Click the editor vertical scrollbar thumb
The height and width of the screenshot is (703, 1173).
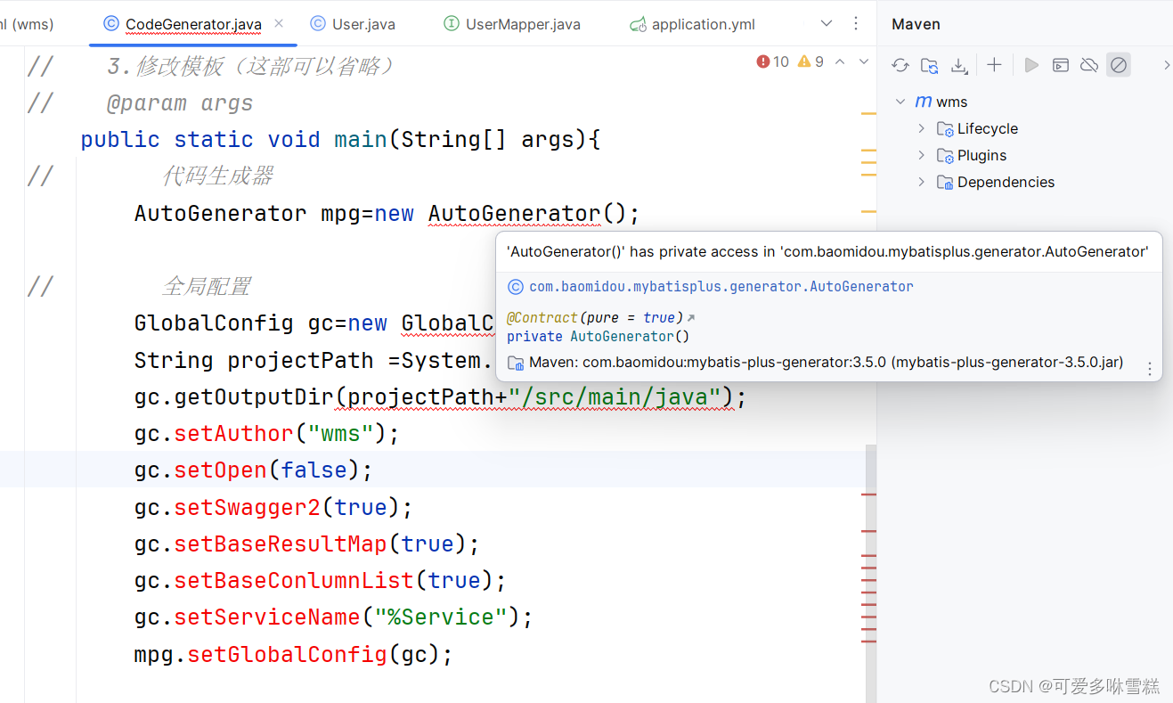[871, 574]
